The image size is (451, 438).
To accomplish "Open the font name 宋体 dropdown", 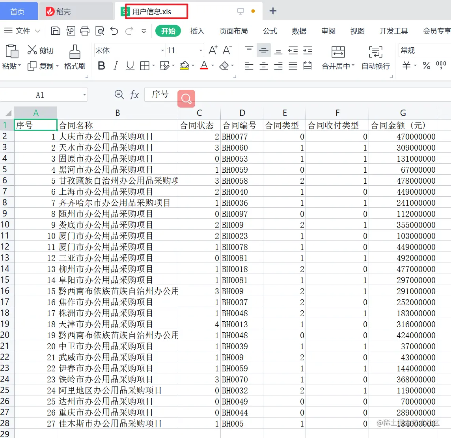I will tap(162, 50).
